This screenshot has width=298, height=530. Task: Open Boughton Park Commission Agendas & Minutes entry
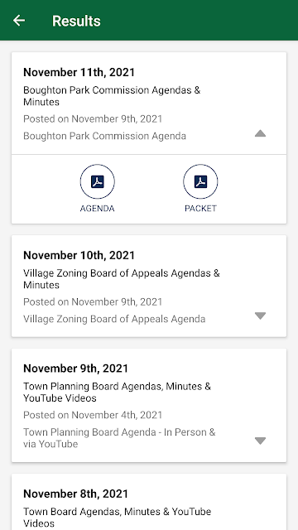(x=112, y=96)
